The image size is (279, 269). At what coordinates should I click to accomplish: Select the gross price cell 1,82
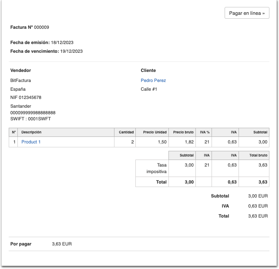point(189,142)
